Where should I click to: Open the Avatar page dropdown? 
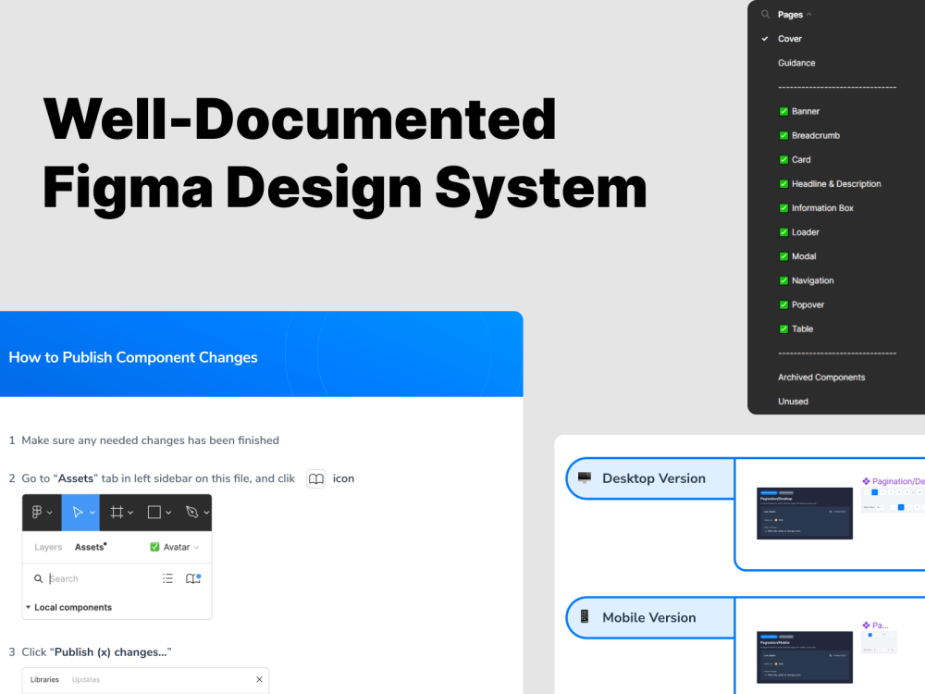tap(175, 547)
